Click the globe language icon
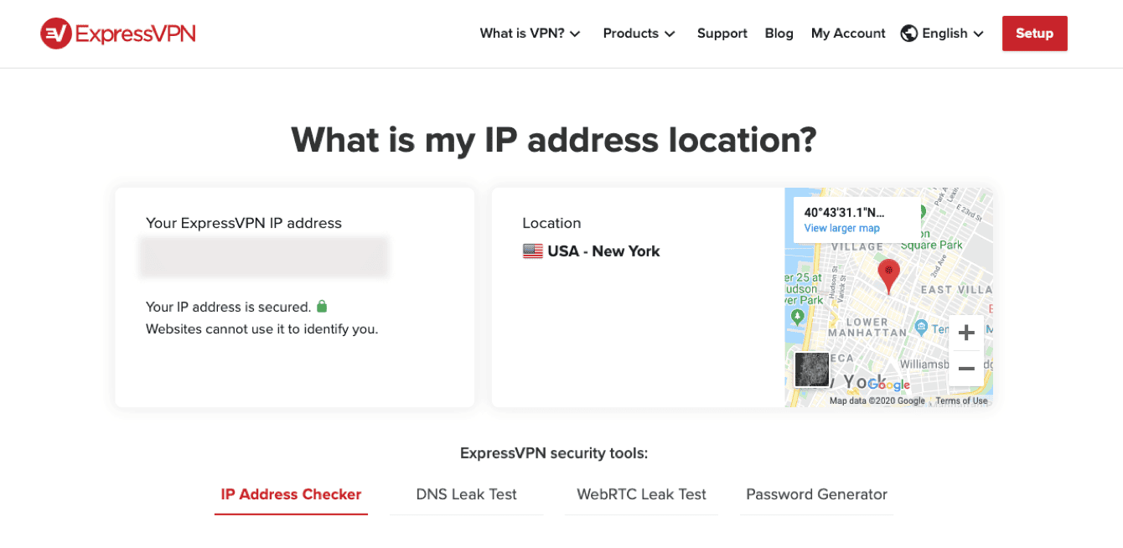The image size is (1123, 548). (909, 34)
